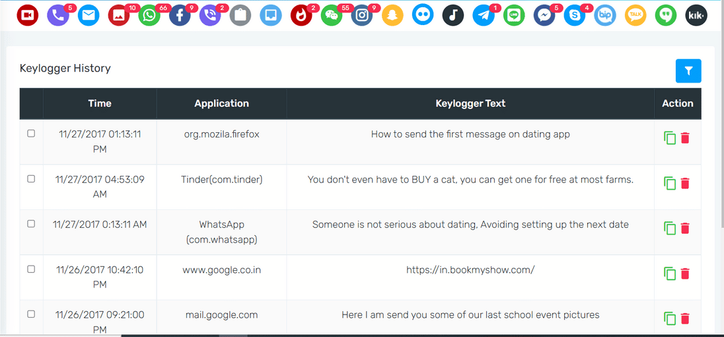Tick checkbox for www.google.co.in row

point(31,269)
